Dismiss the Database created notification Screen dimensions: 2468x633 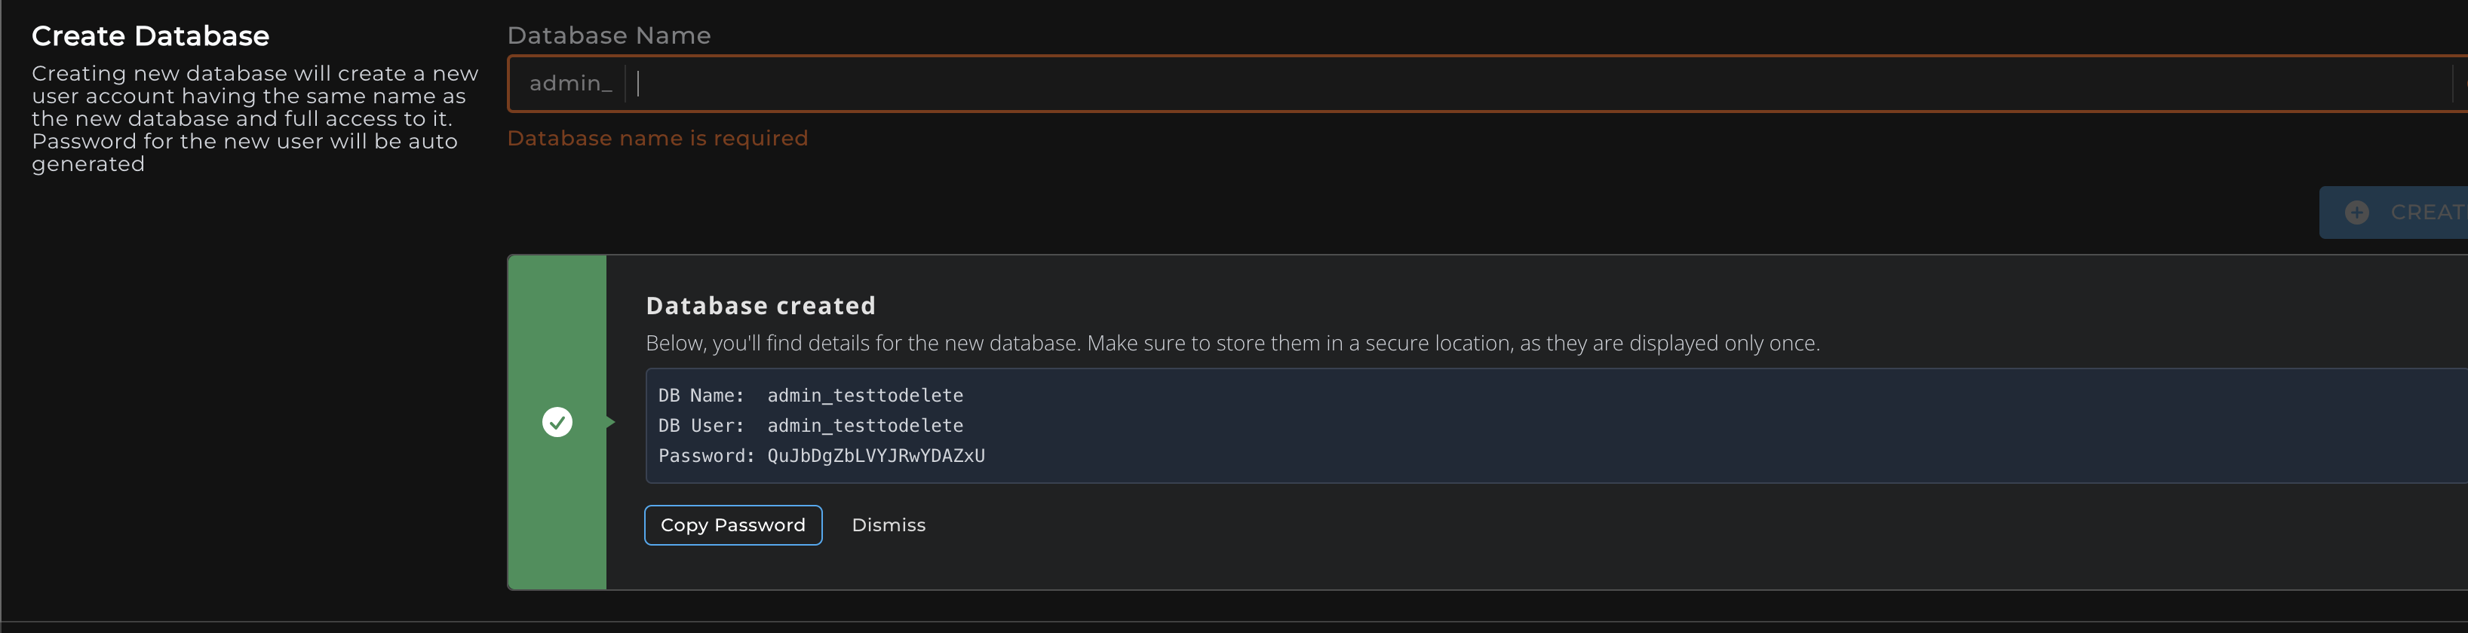point(888,524)
